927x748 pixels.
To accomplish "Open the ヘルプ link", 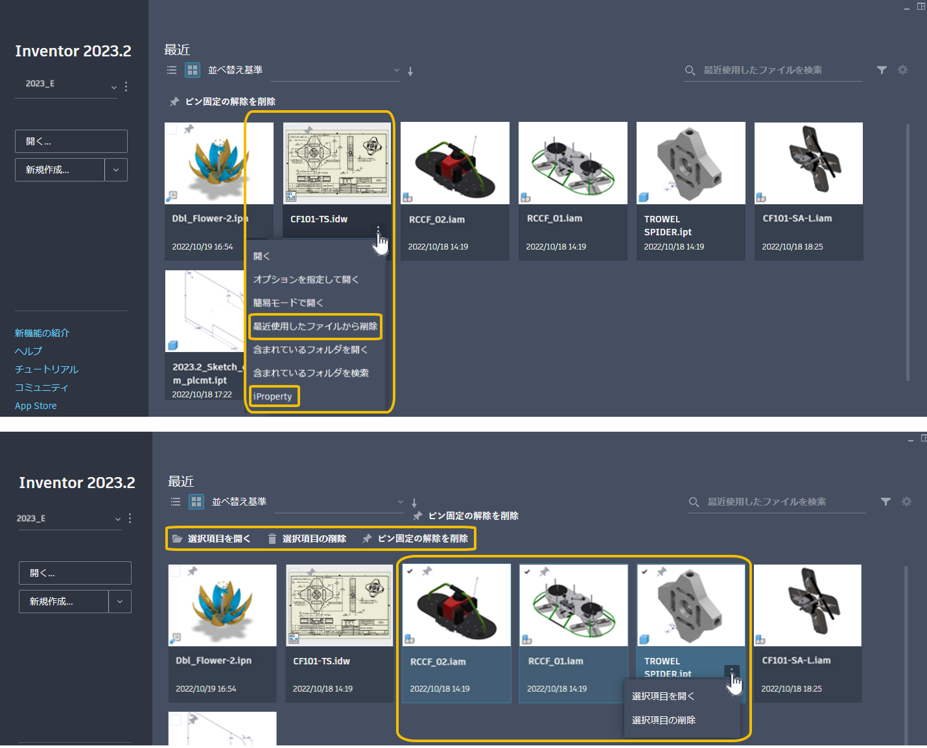I will (29, 351).
